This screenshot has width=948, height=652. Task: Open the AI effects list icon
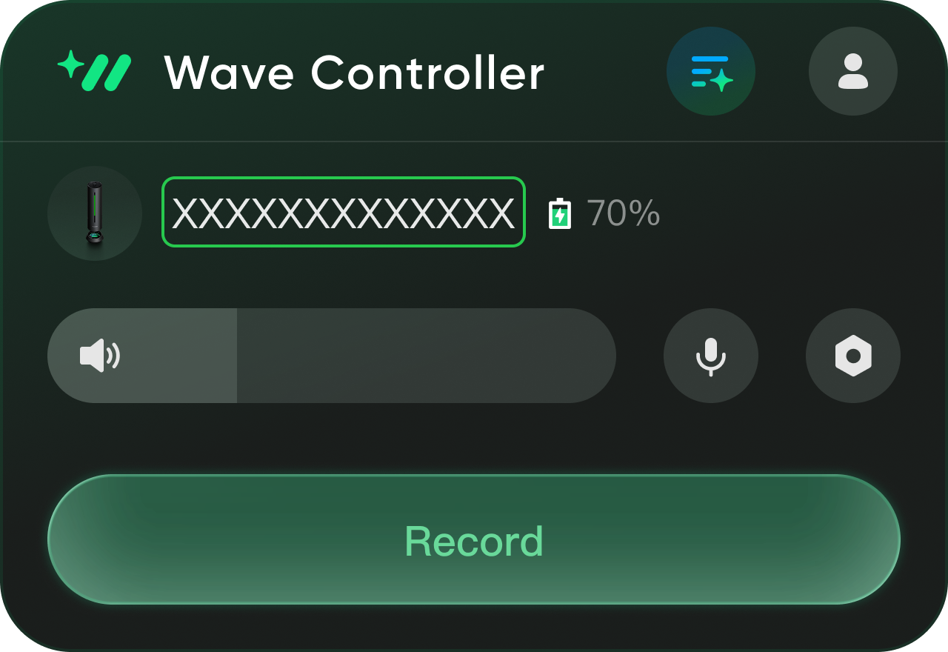(711, 71)
